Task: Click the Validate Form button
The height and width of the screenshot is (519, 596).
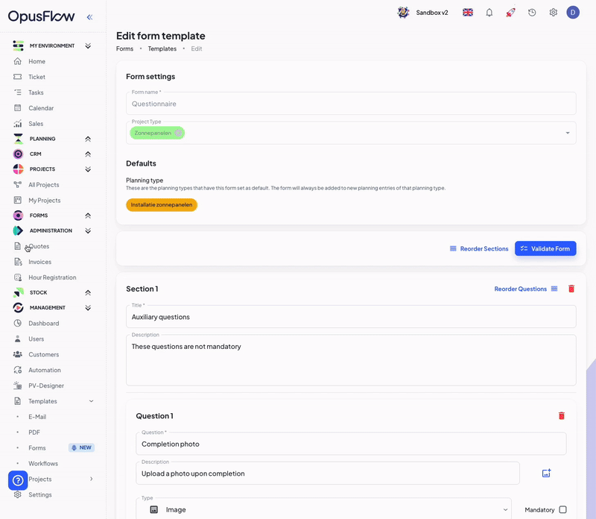Action: point(545,248)
